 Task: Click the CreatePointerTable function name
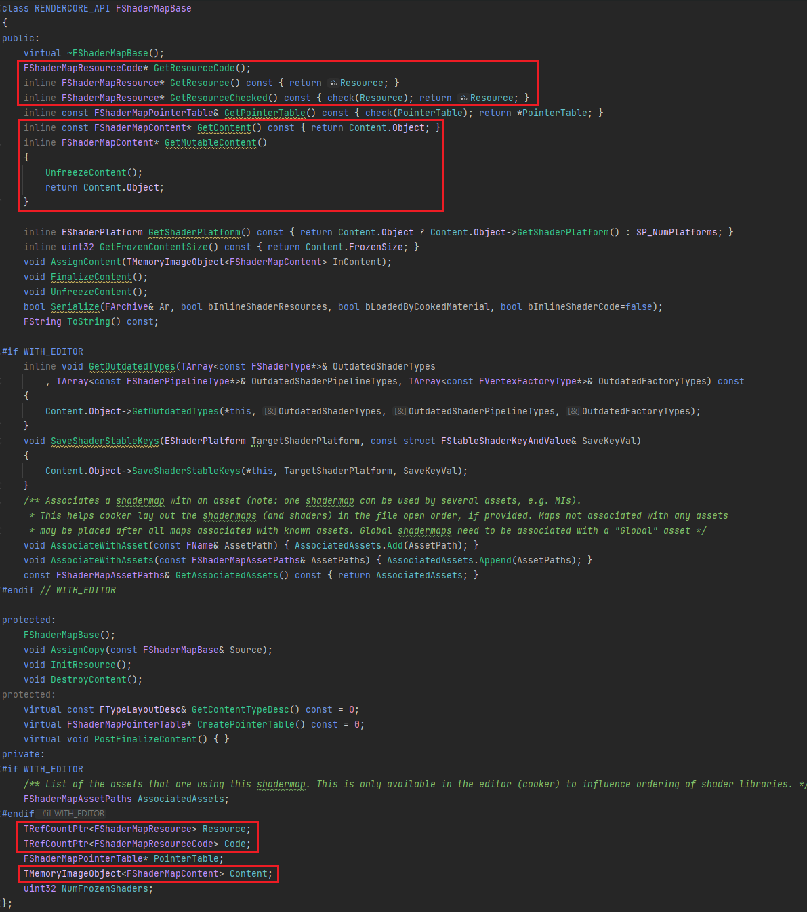(x=246, y=724)
